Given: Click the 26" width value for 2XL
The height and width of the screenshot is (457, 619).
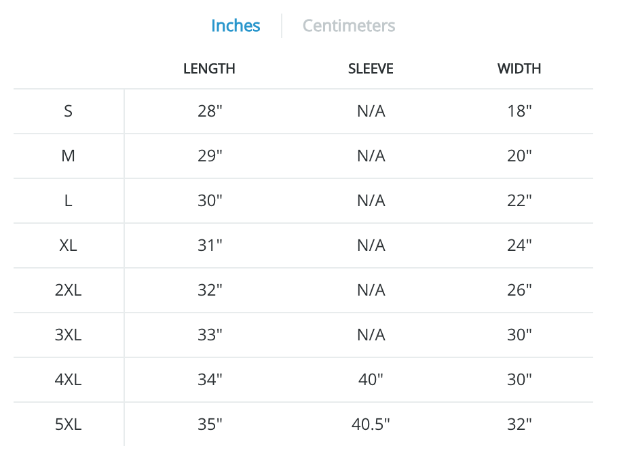Looking at the screenshot, I should [x=519, y=290].
